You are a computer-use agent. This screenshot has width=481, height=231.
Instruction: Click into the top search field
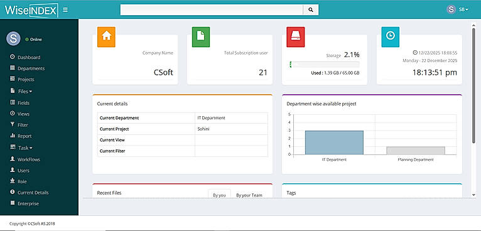(x=212, y=10)
